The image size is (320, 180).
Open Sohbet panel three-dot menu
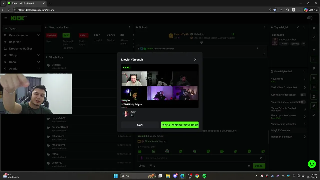point(265,27)
